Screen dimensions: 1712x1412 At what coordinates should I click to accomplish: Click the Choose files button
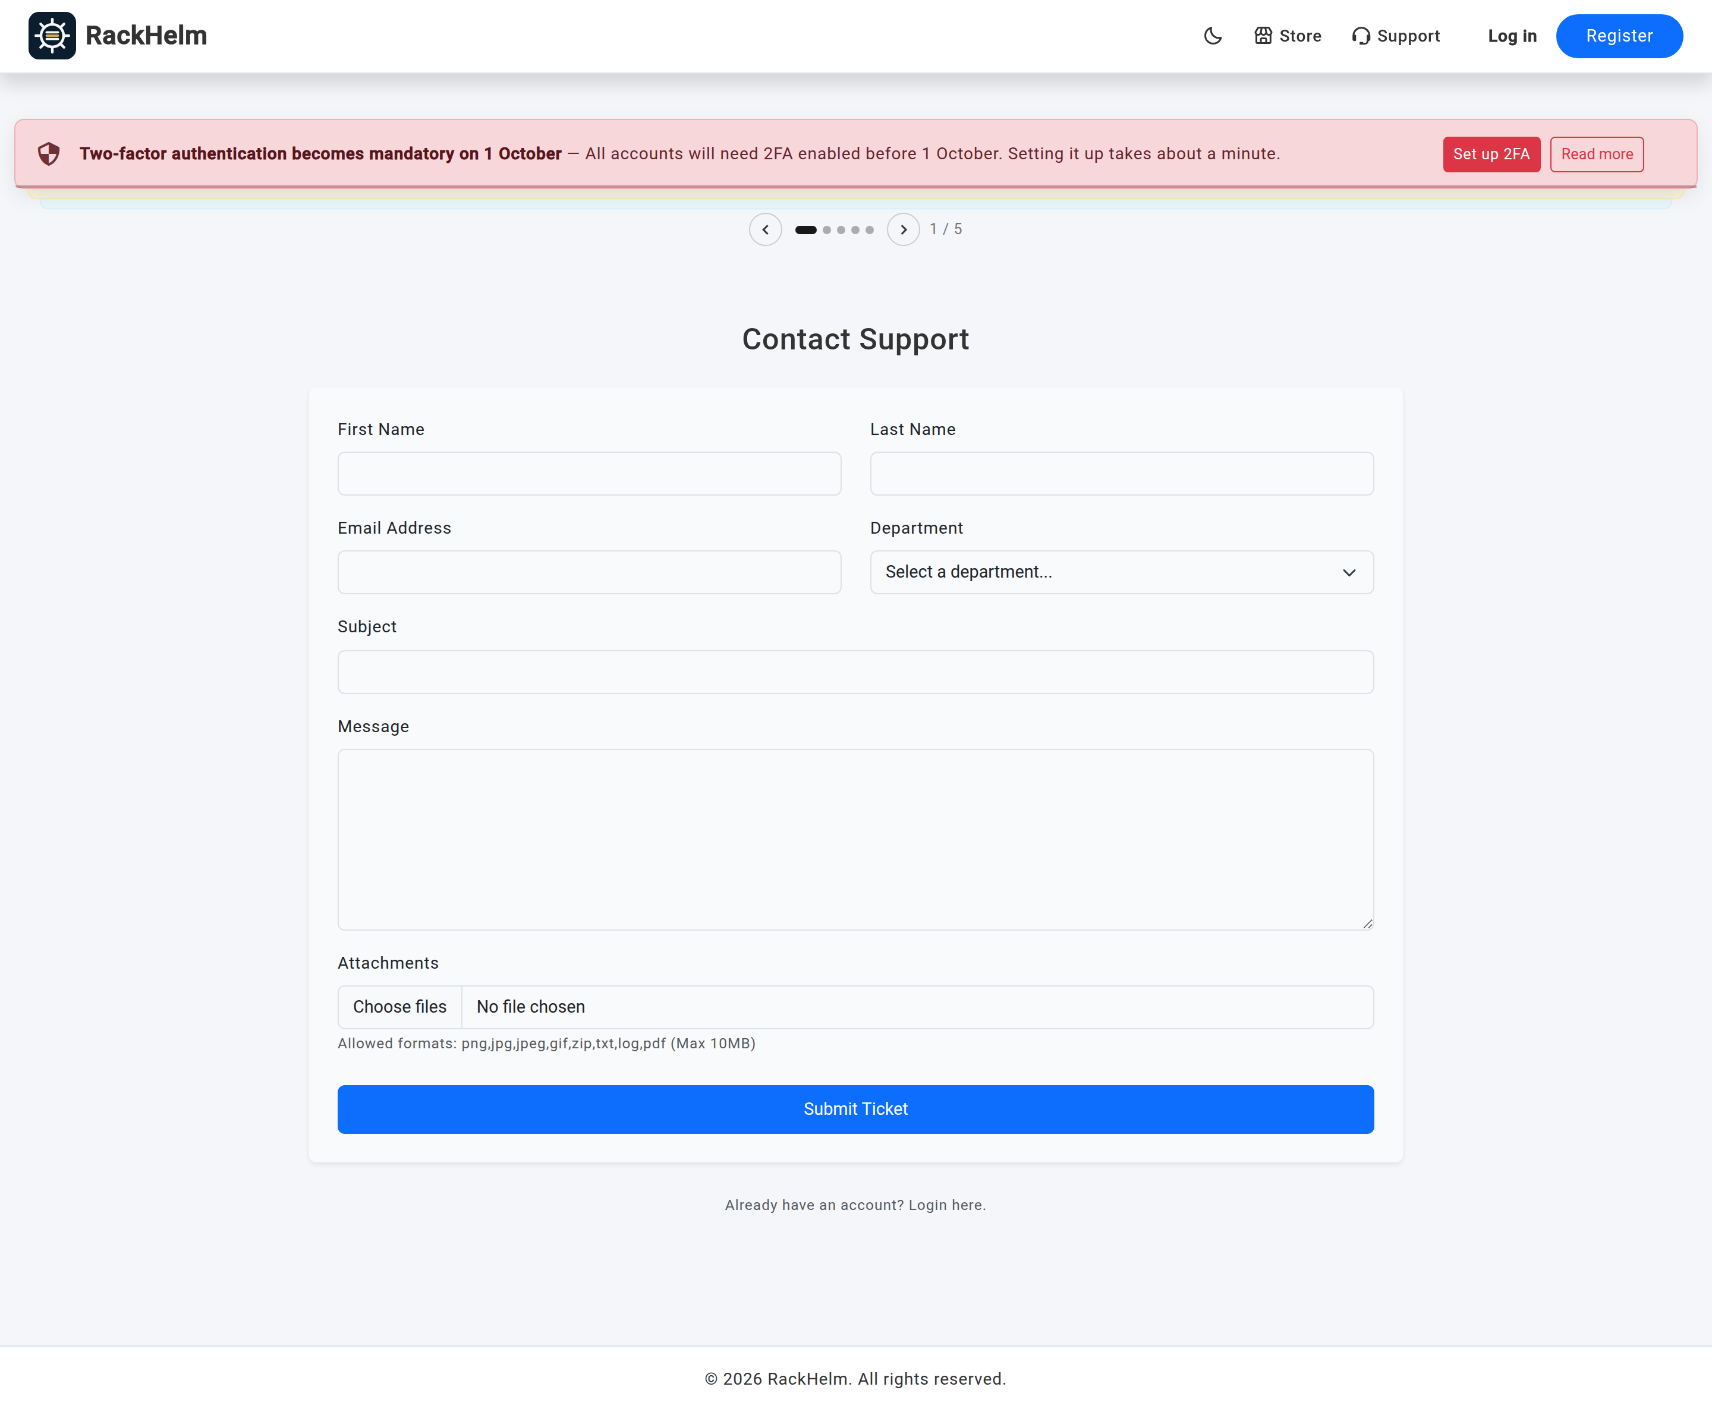pyautogui.click(x=399, y=1007)
